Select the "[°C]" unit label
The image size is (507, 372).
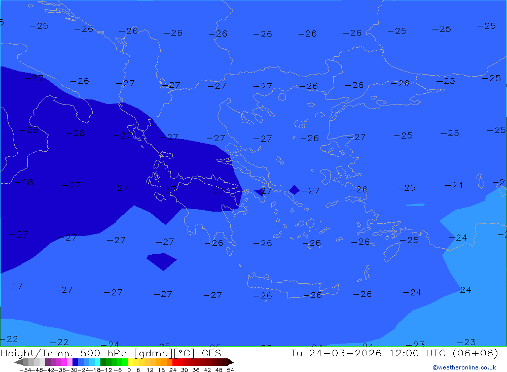click(x=184, y=354)
